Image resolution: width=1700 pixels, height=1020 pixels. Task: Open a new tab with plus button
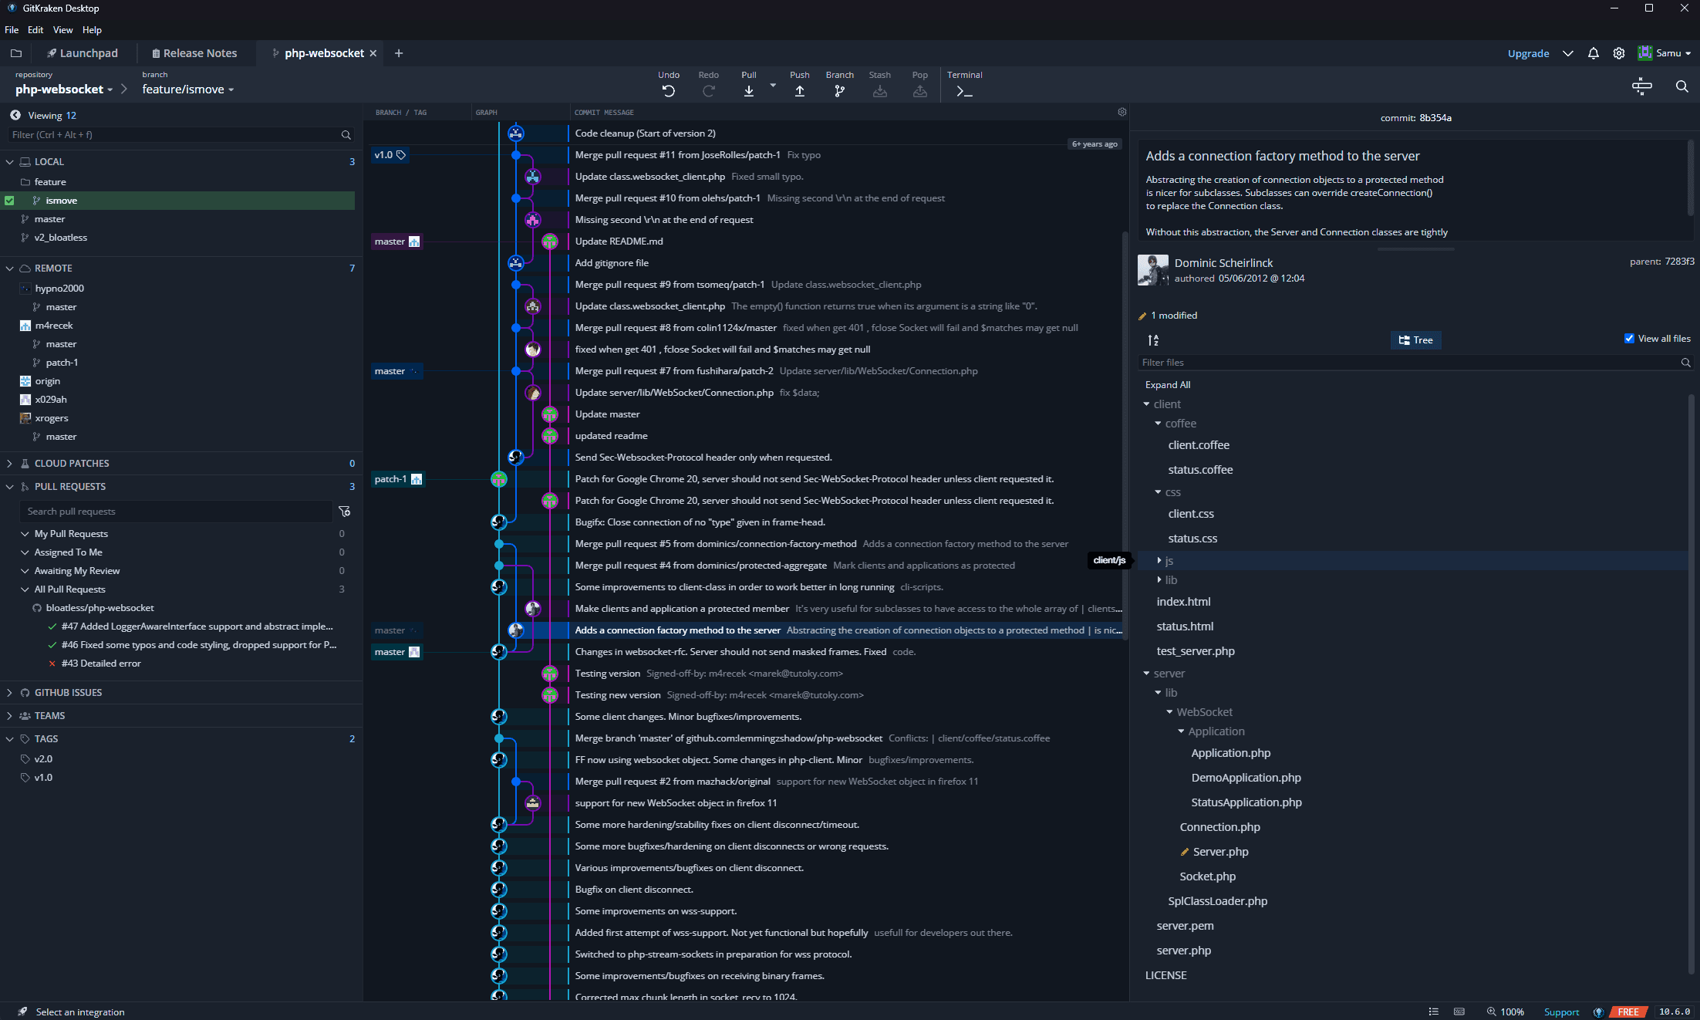[x=399, y=53]
